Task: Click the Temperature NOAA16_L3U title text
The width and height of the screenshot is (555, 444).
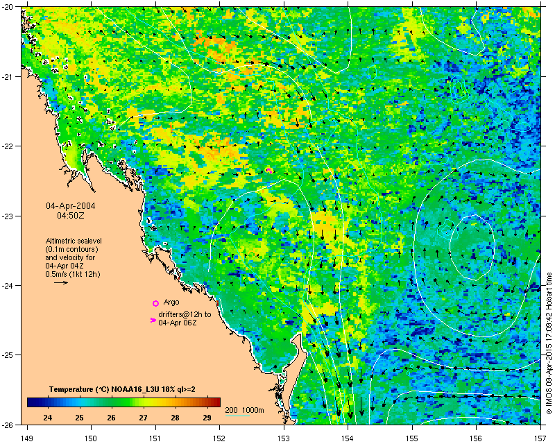Action: point(122,389)
